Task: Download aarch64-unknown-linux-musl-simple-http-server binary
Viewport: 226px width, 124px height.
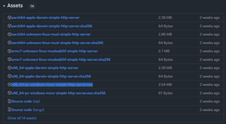Action: pyautogui.click(x=51, y=34)
